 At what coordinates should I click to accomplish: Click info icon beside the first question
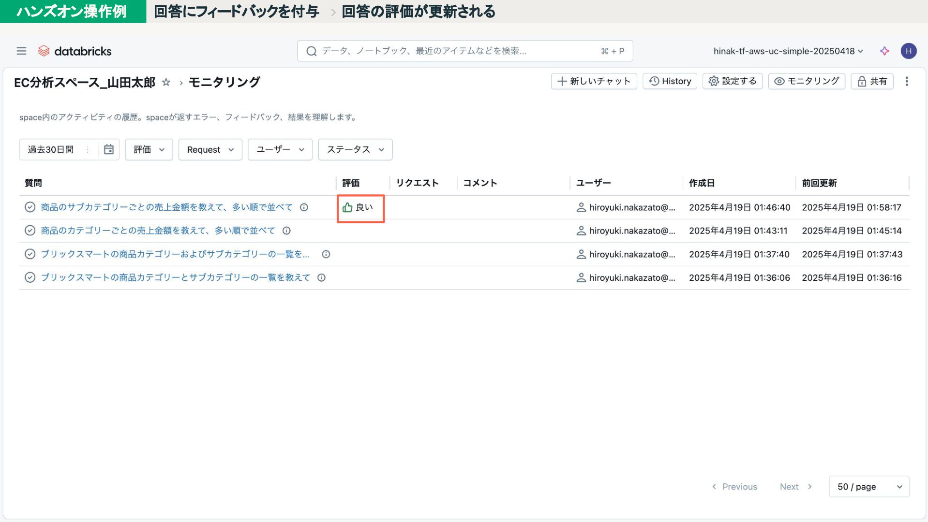pos(304,207)
